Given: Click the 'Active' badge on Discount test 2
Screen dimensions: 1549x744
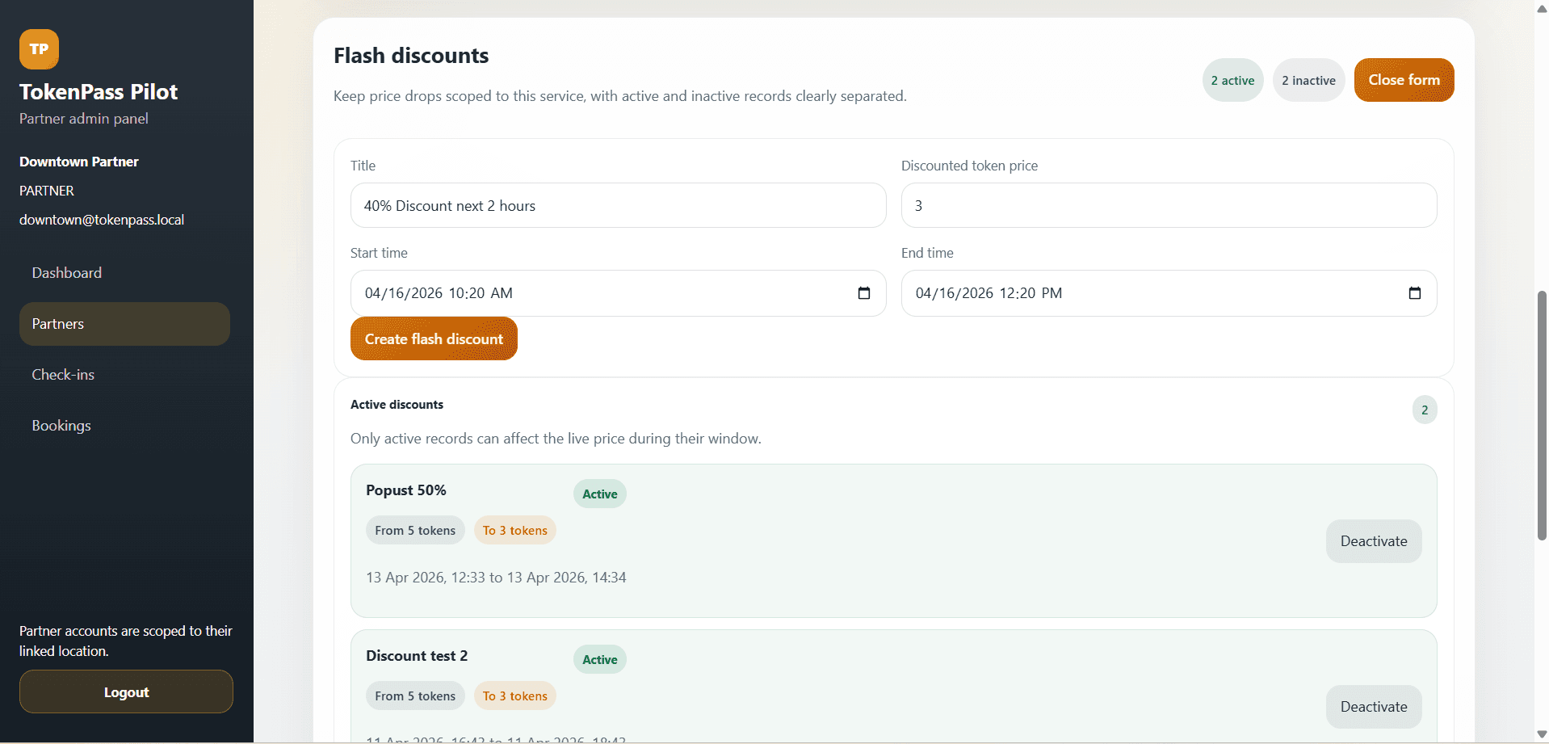Looking at the screenshot, I should click(x=598, y=659).
